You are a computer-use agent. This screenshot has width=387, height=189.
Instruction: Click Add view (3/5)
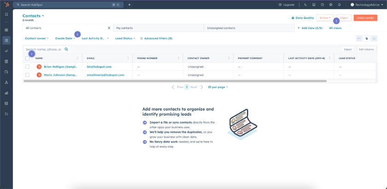point(310,28)
